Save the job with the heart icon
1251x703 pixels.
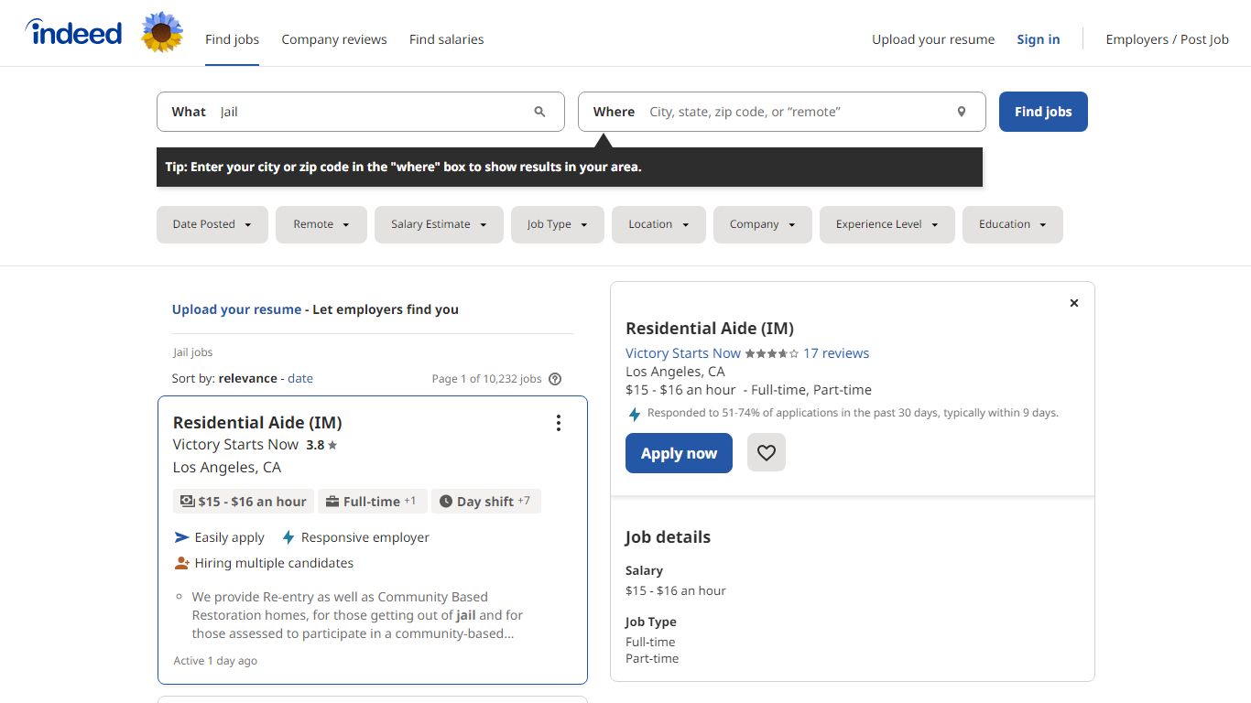767,452
